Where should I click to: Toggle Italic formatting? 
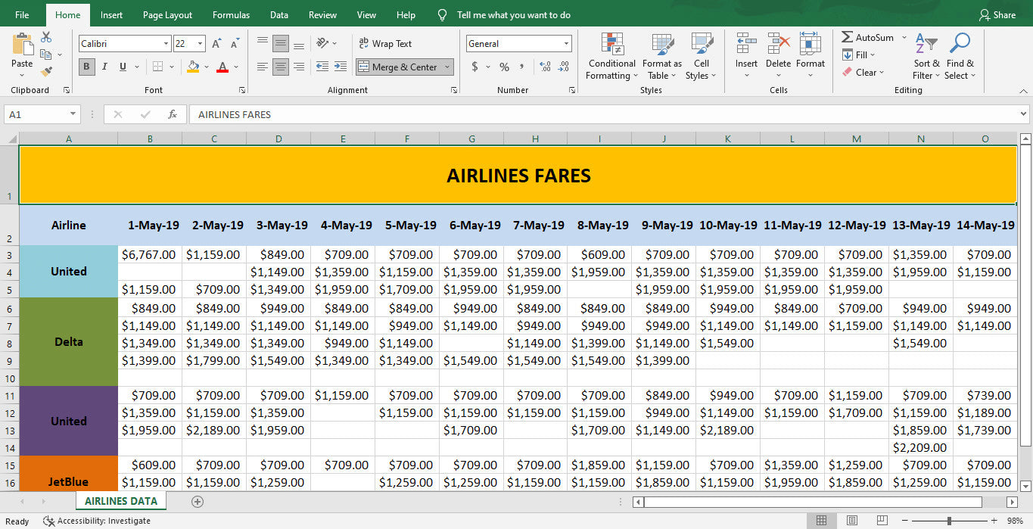pyautogui.click(x=104, y=67)
